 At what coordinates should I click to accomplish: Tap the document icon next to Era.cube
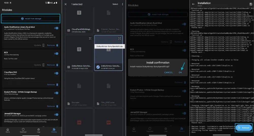tap(69, 104)
